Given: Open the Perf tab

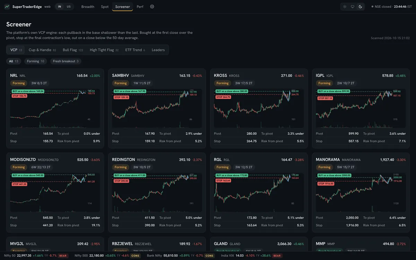Looking at the screenshot, I should [140, 7].
